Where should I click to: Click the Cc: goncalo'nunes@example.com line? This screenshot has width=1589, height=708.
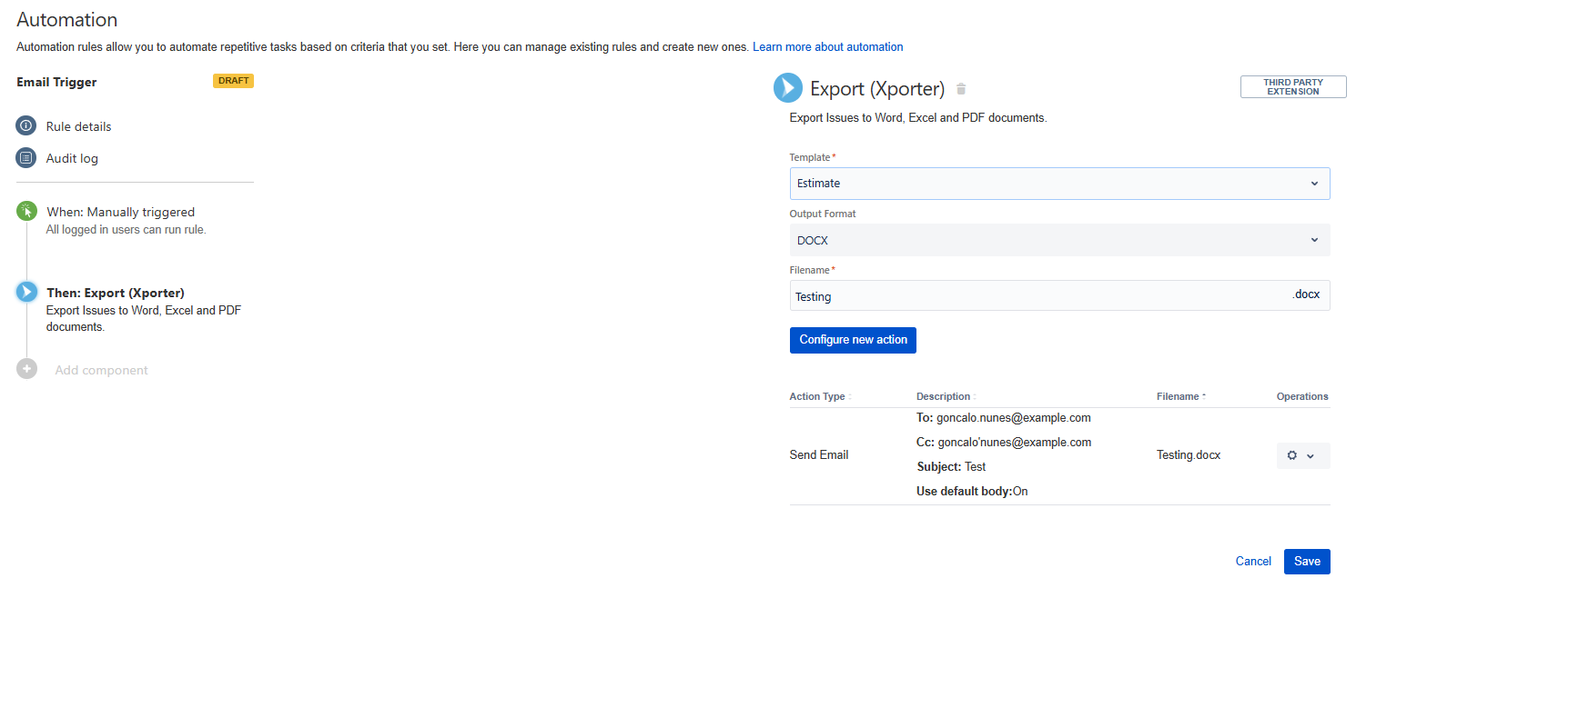[1004, 443]
